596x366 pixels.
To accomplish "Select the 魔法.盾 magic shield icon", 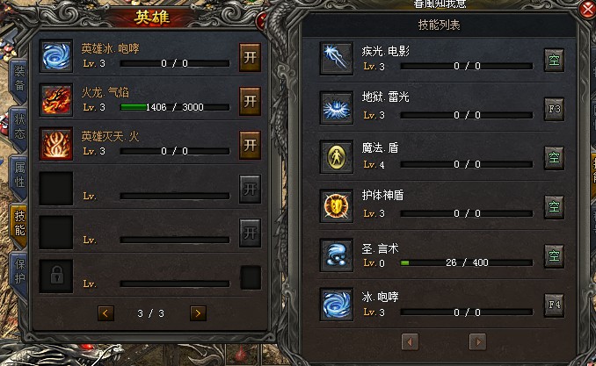I will pos(337,157).
